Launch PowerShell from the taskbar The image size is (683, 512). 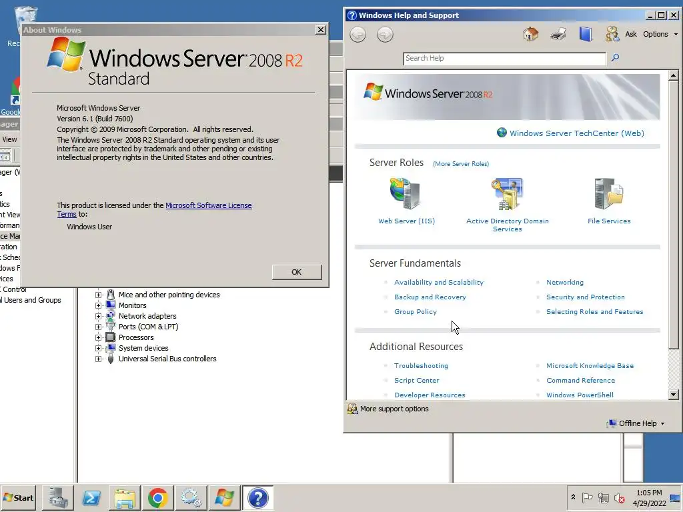[91, 497]
